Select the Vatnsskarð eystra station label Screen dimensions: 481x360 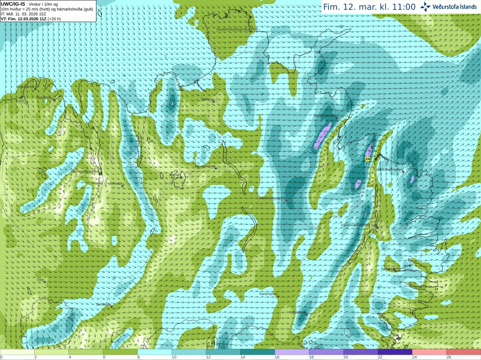(389, 169)
